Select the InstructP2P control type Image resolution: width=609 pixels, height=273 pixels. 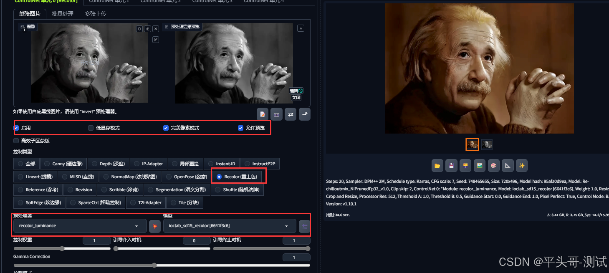pos(260,164)
